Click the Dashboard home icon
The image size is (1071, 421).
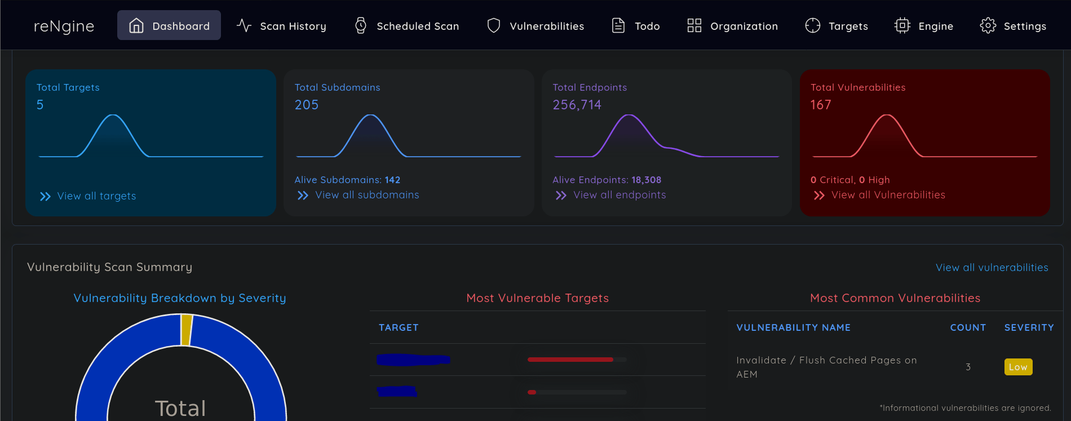pos(136,25)
